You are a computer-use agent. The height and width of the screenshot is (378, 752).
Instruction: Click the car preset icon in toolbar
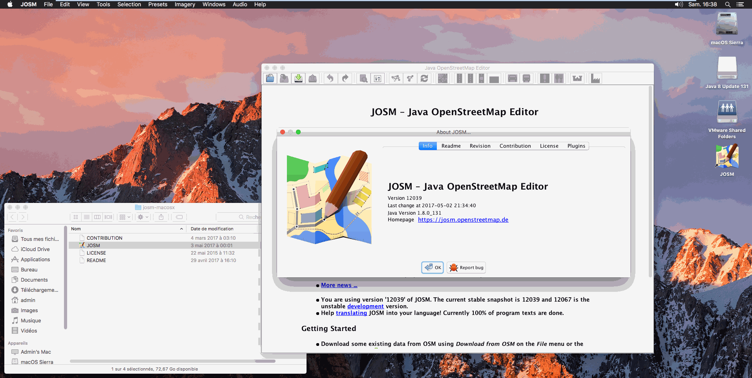(512, 78)
